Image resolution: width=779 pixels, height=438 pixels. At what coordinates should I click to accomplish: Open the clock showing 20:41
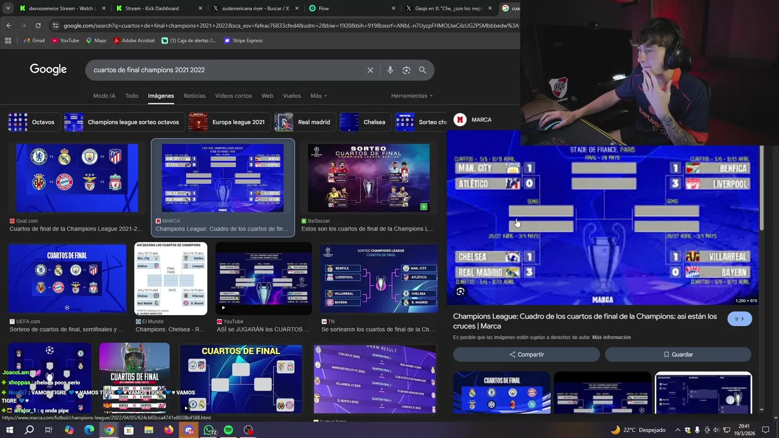click(x=744, y=430)
